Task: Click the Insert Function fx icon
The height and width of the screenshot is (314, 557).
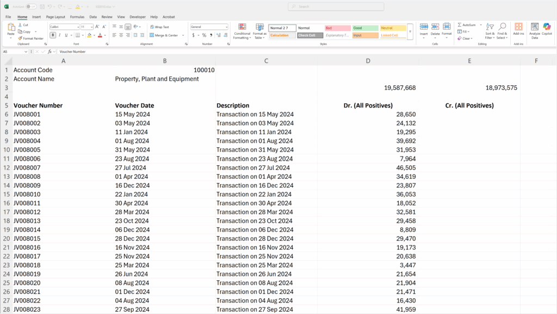Action: [x=51, y=52]
